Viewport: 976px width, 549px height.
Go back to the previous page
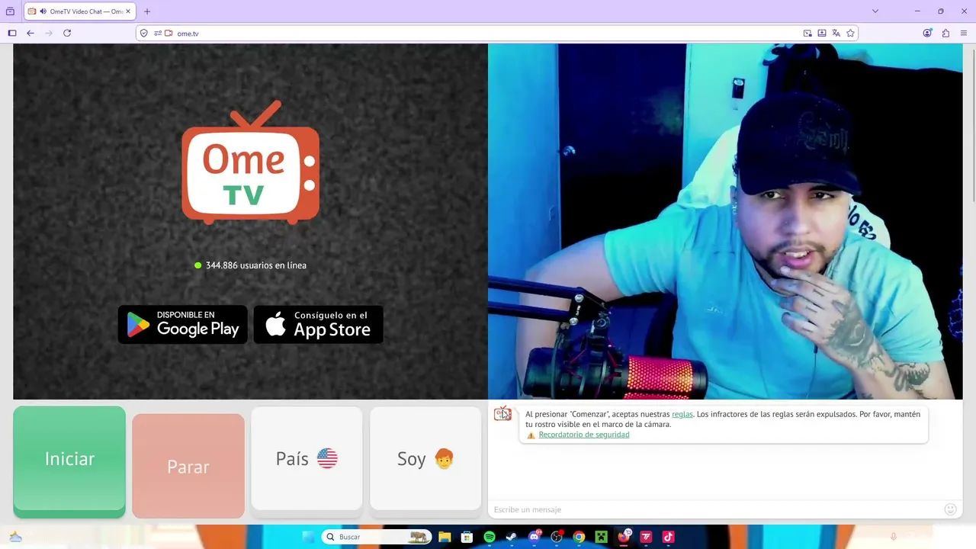[x=30, y=33]
